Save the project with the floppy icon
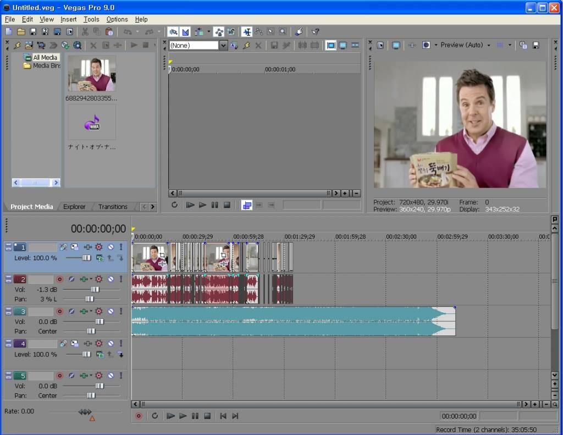The image size is (563, 435). tap(33, 32)
